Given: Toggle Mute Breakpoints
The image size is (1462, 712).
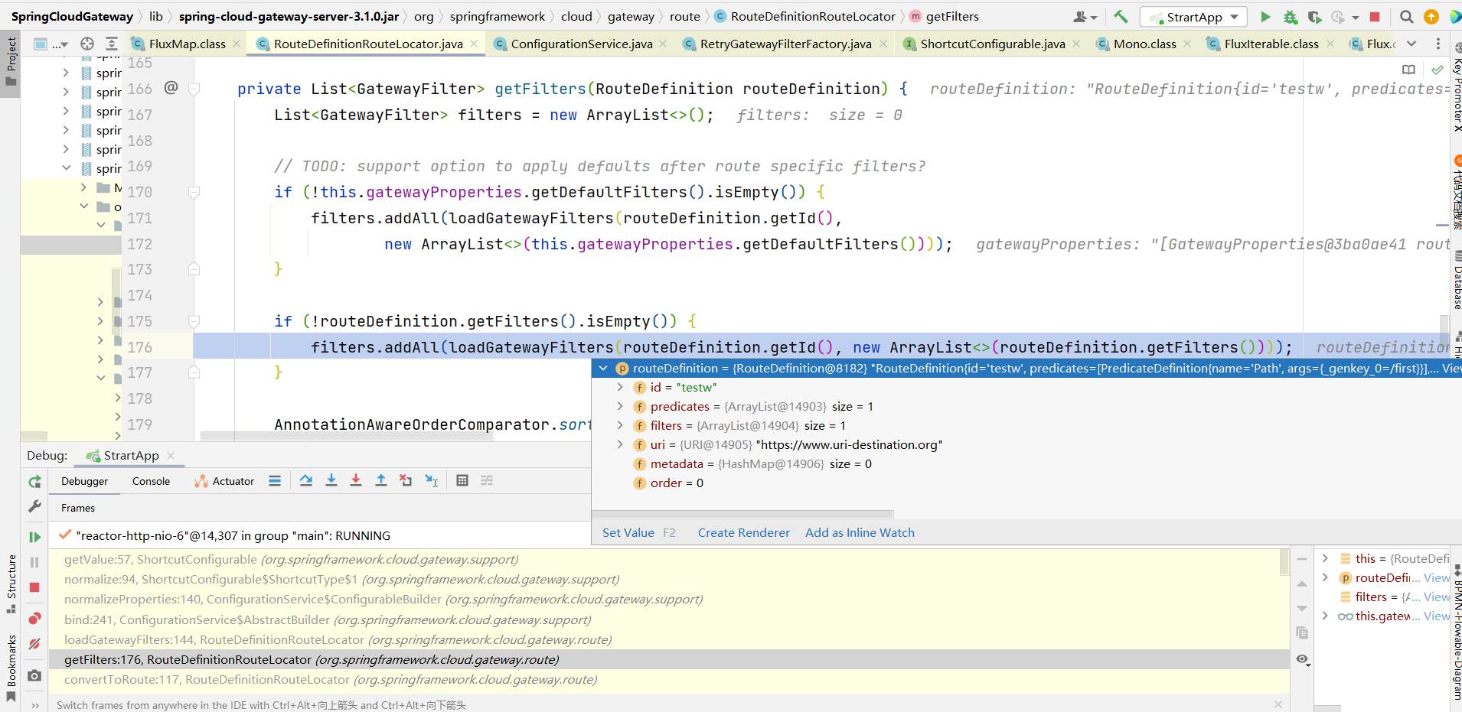Looking at the screenshot, I should click(x=34, y=644).
